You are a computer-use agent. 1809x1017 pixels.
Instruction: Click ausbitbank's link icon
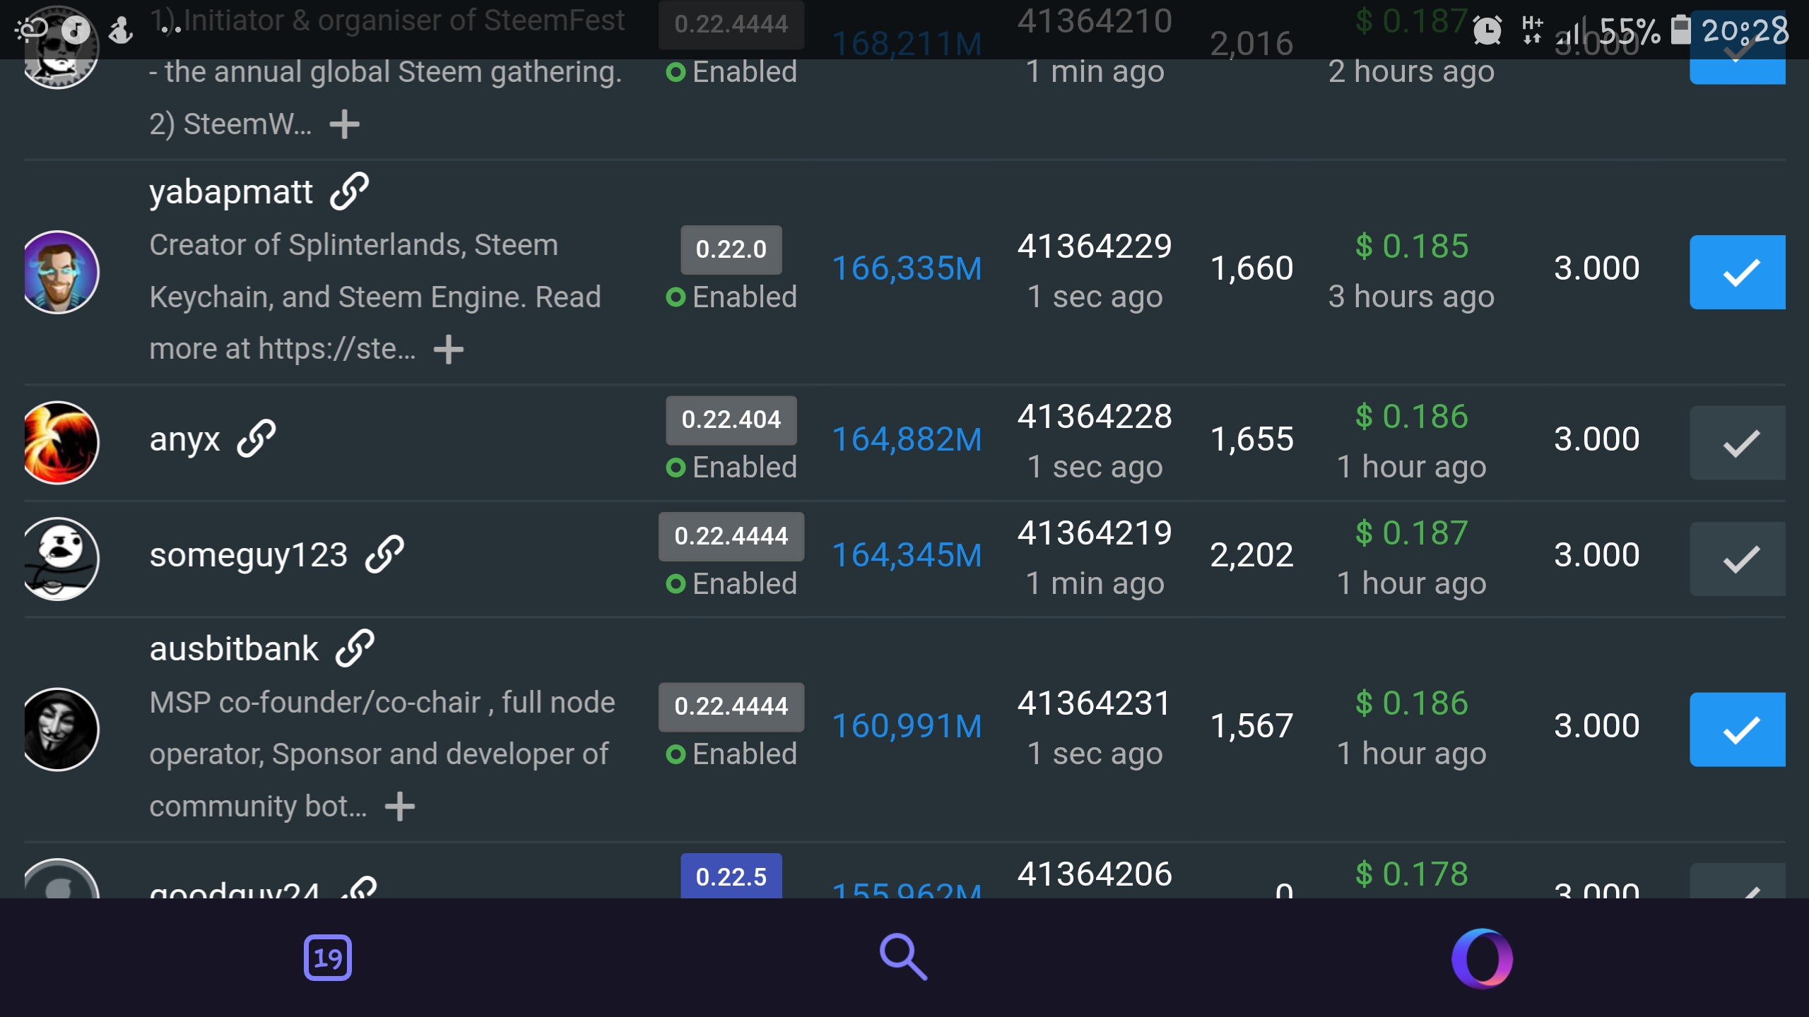point(355,648)
